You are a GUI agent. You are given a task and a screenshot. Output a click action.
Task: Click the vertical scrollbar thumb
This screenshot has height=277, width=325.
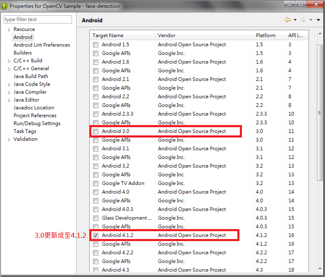[320, 113]
